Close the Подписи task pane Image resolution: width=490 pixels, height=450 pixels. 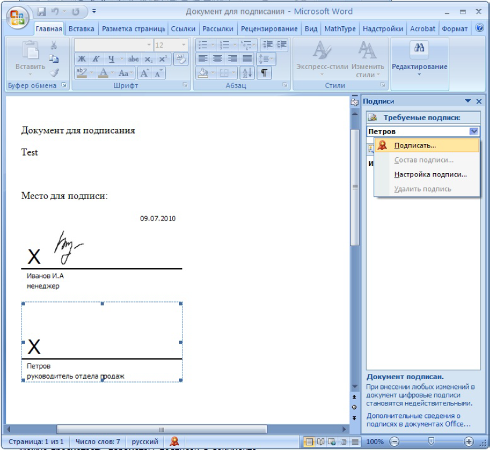click(479, 101)
